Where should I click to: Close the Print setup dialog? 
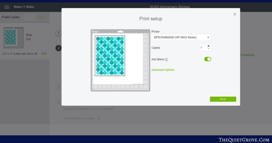pos(235,14)
